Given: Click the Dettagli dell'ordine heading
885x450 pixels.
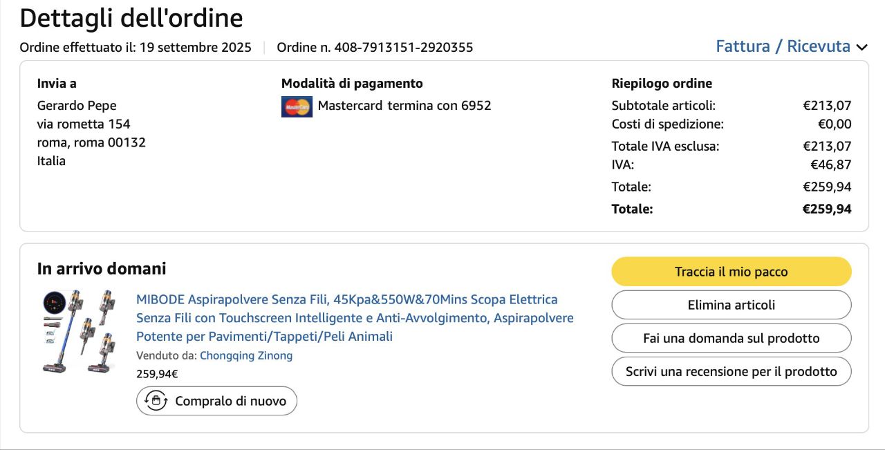Looking at the screenshot, I should click(x=131, y=19).
